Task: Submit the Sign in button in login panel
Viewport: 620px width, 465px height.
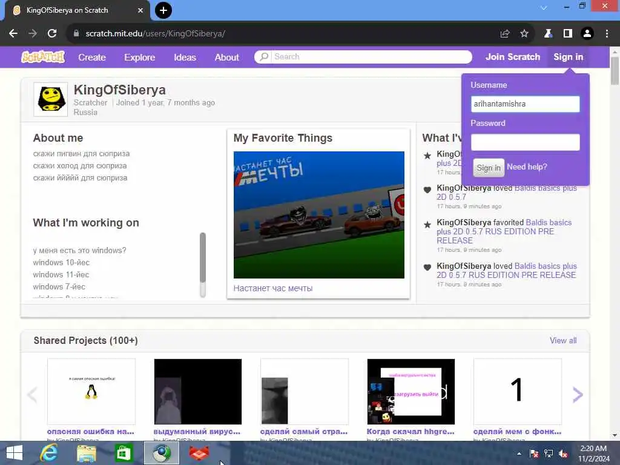Action: [x=489, y=168]
